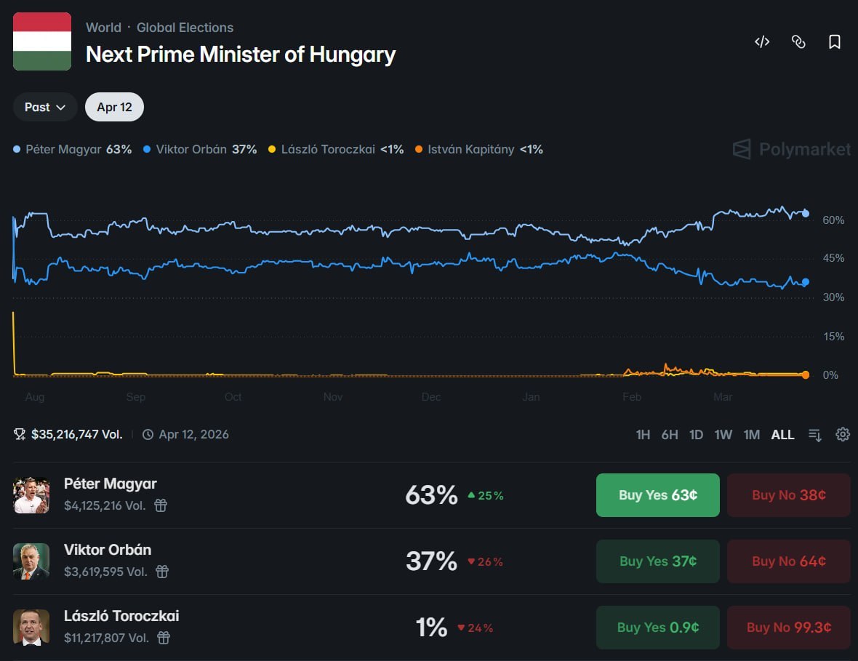This screenshot has width=858, height=661.
Task: Open chart settings gear icon
Action: point(843,435)
